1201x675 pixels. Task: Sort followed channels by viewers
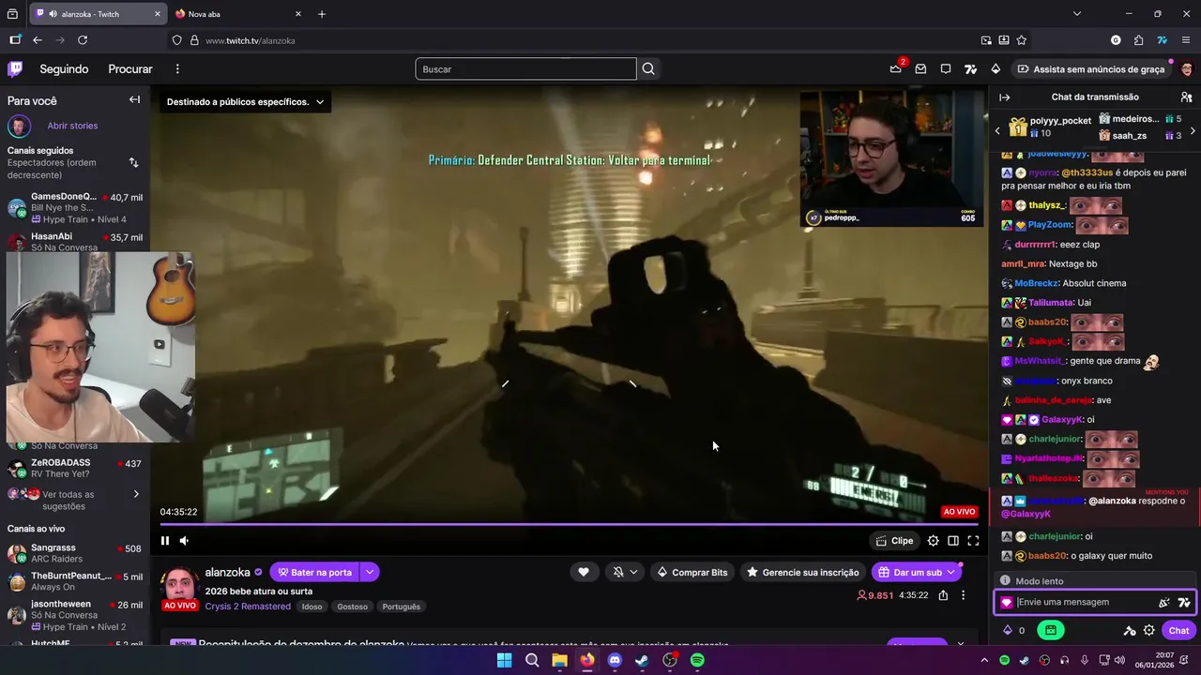coord(133,162)
